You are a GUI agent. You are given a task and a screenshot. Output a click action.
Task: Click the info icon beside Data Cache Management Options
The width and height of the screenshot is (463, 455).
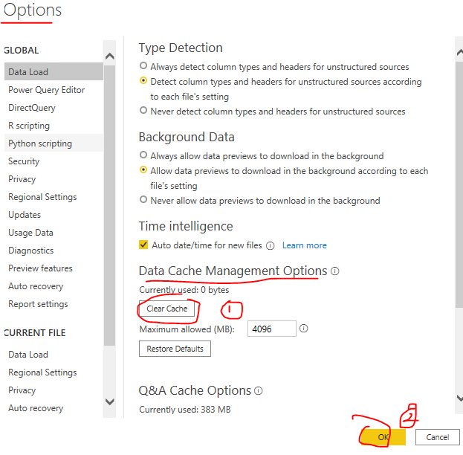tap(335, 271)
